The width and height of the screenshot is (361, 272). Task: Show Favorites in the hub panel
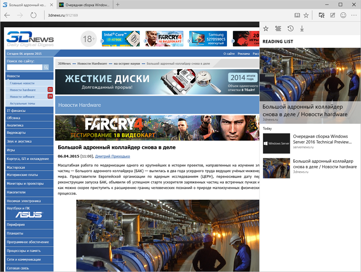tap(266, 28)
